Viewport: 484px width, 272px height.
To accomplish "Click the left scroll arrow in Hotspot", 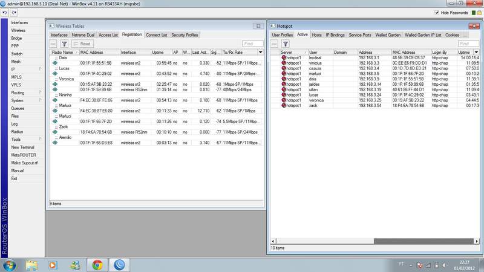I will pyautogui.click(x=273, y=241).
